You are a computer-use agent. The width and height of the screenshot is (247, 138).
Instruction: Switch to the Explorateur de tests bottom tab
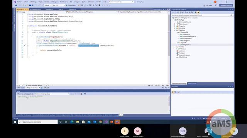(81, 115)
